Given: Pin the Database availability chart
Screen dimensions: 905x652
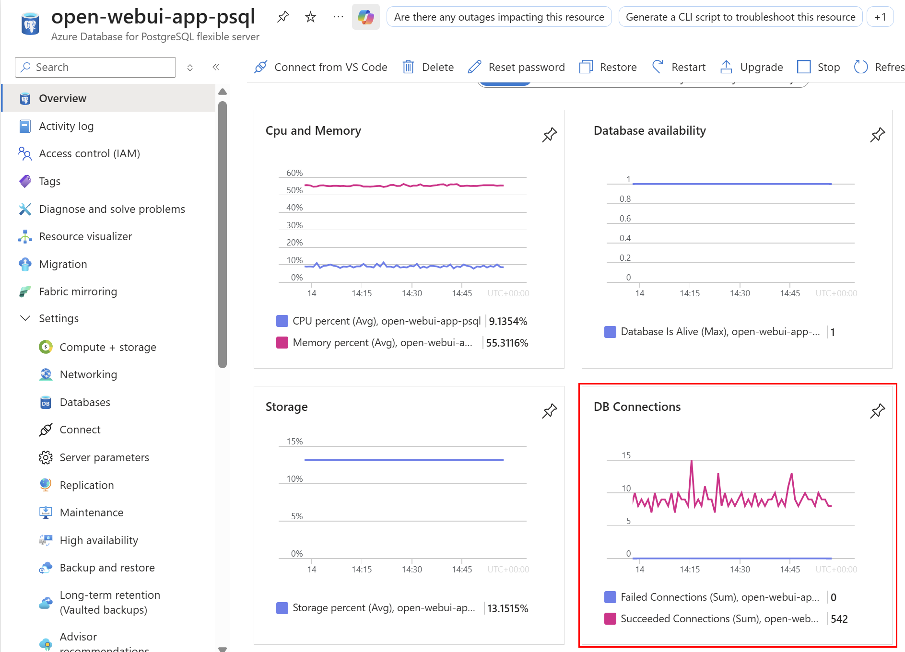Looking at the screenshot, I should tap(877, 135).
